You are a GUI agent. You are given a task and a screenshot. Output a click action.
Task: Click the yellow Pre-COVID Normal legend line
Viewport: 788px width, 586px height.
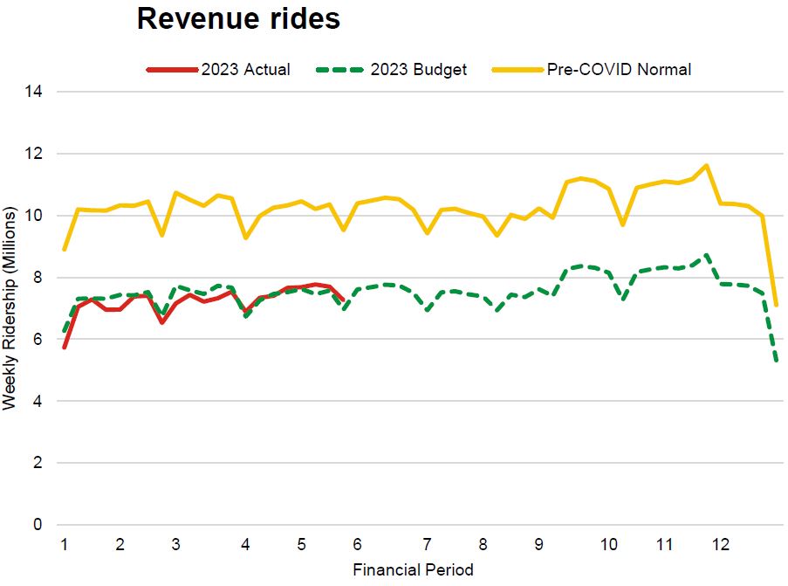click(517, 70)
